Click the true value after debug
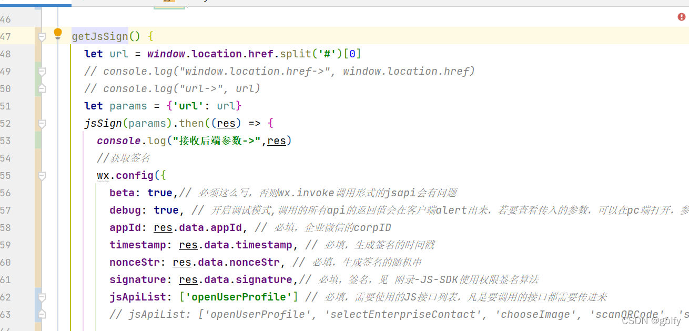Screen dimensions: 689x331 [x=166, y=210]
